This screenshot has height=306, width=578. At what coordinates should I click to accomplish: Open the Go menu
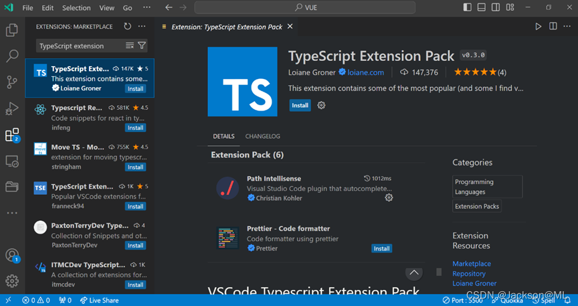(x=128, y=8)
